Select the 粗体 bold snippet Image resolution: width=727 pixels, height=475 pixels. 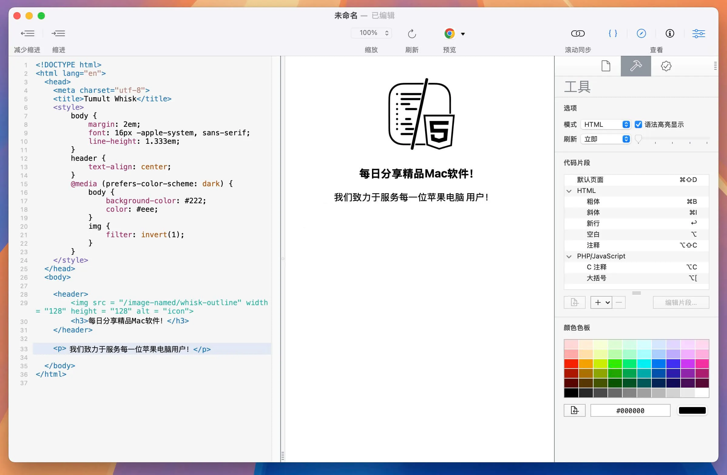593,201
